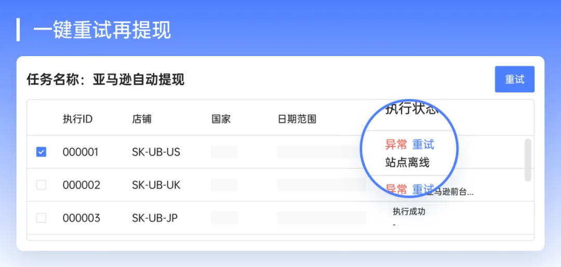Click the task name 亚马逊自动提现
This screenshot has width=561, height=267.
click(139, 79)
